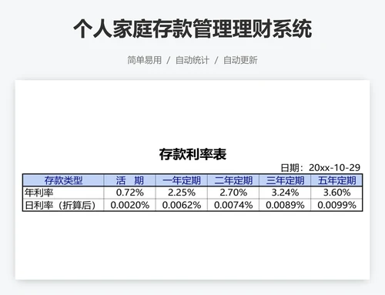Click the date value 20xx-10-29
Image resolution: width=385 pixels, height=295 pixels.
[334, 168]
